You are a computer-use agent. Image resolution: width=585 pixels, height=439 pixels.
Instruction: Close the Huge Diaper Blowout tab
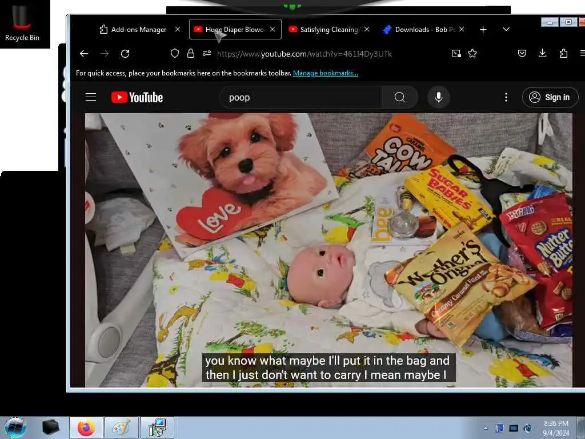[x=273, y=29]
